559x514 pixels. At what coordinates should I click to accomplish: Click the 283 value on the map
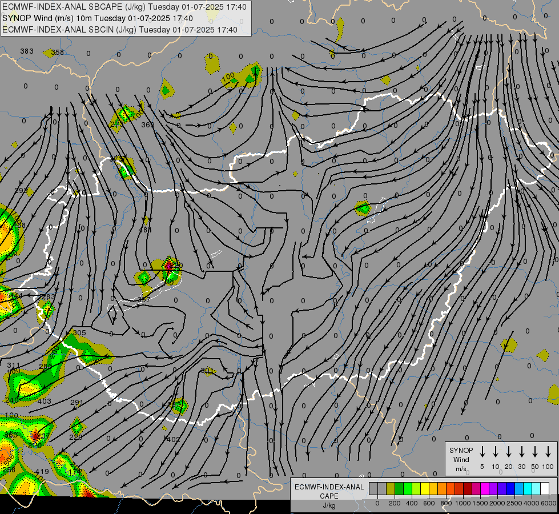pyautogui.click(x=49, y=297)
